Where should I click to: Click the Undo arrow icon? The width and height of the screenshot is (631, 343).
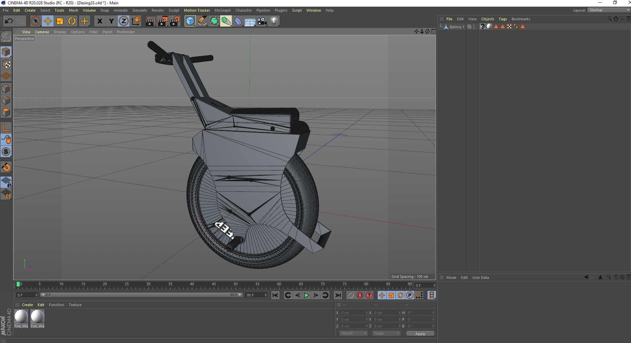pyautogui.click(x=9, y=21)
